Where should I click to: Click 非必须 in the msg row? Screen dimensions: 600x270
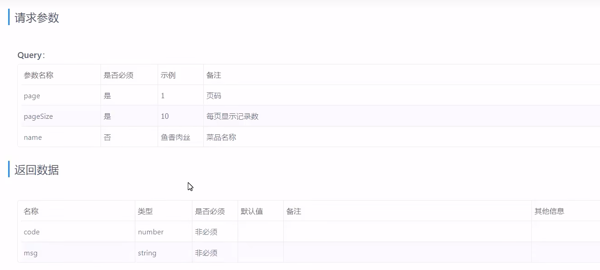(x=206, y=253)
